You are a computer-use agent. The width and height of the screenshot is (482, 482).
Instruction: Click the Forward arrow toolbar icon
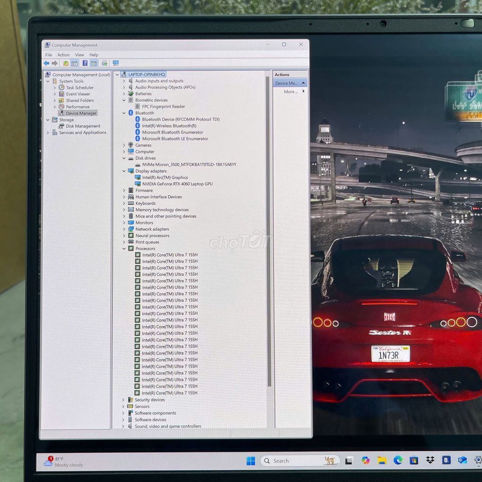[x=55, y=64]
